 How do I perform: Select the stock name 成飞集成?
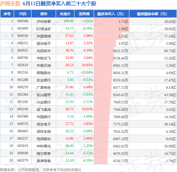click(x=44, y=110)
